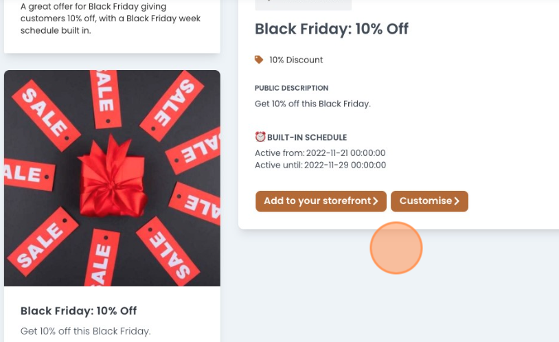
Task: Click the Black Friday: 10% Off panel heading
Action: (332, 29)
